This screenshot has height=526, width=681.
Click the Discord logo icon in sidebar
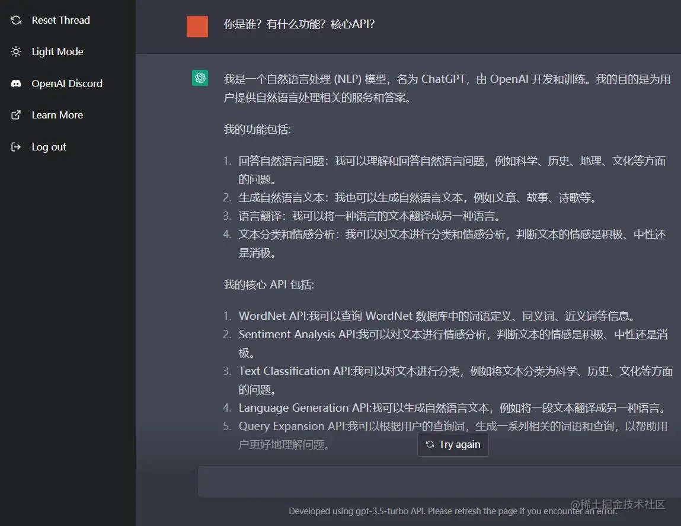point(16,84)
